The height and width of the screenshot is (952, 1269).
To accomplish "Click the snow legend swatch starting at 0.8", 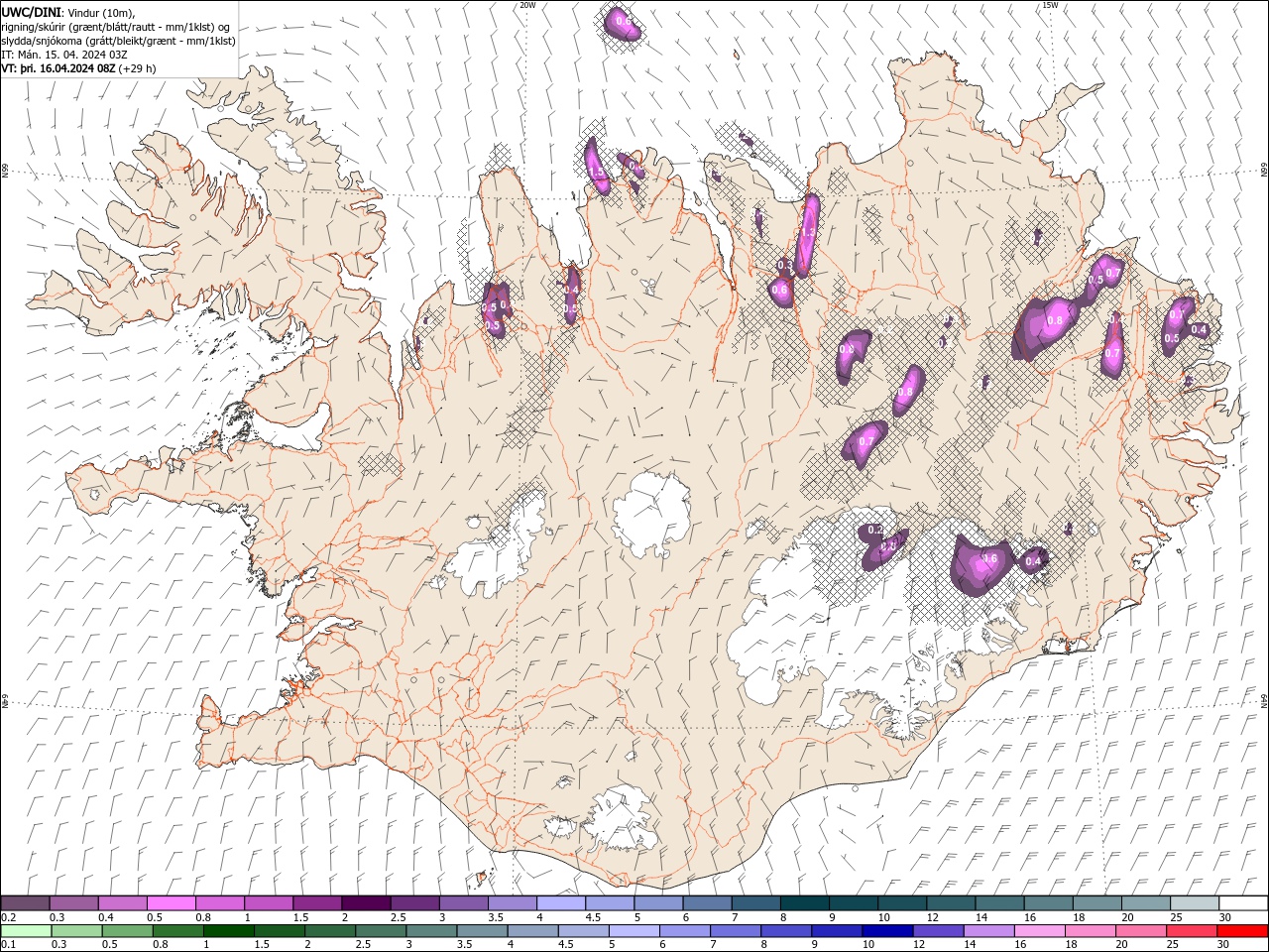I will (219, 903).
